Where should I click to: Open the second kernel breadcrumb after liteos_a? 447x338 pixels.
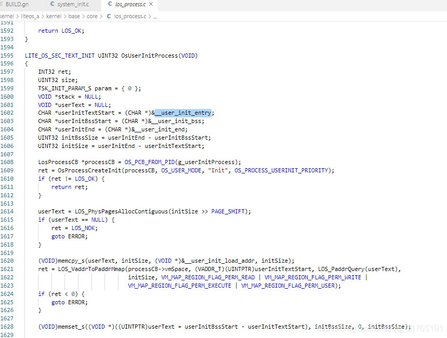(x=54, y=16)
